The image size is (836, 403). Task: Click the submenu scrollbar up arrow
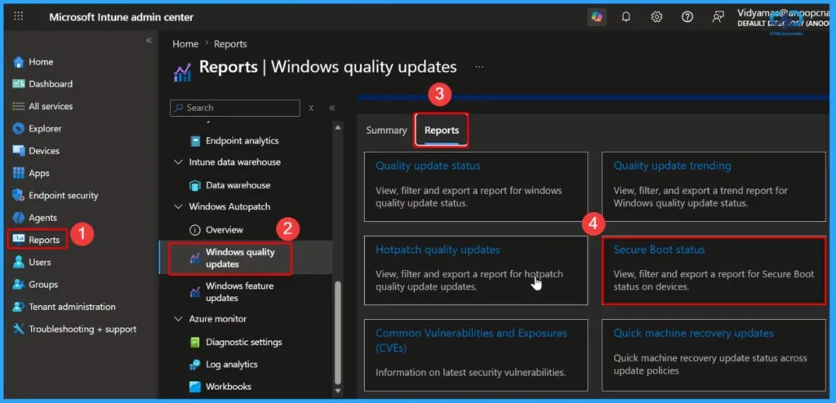(x=337, y=127)
